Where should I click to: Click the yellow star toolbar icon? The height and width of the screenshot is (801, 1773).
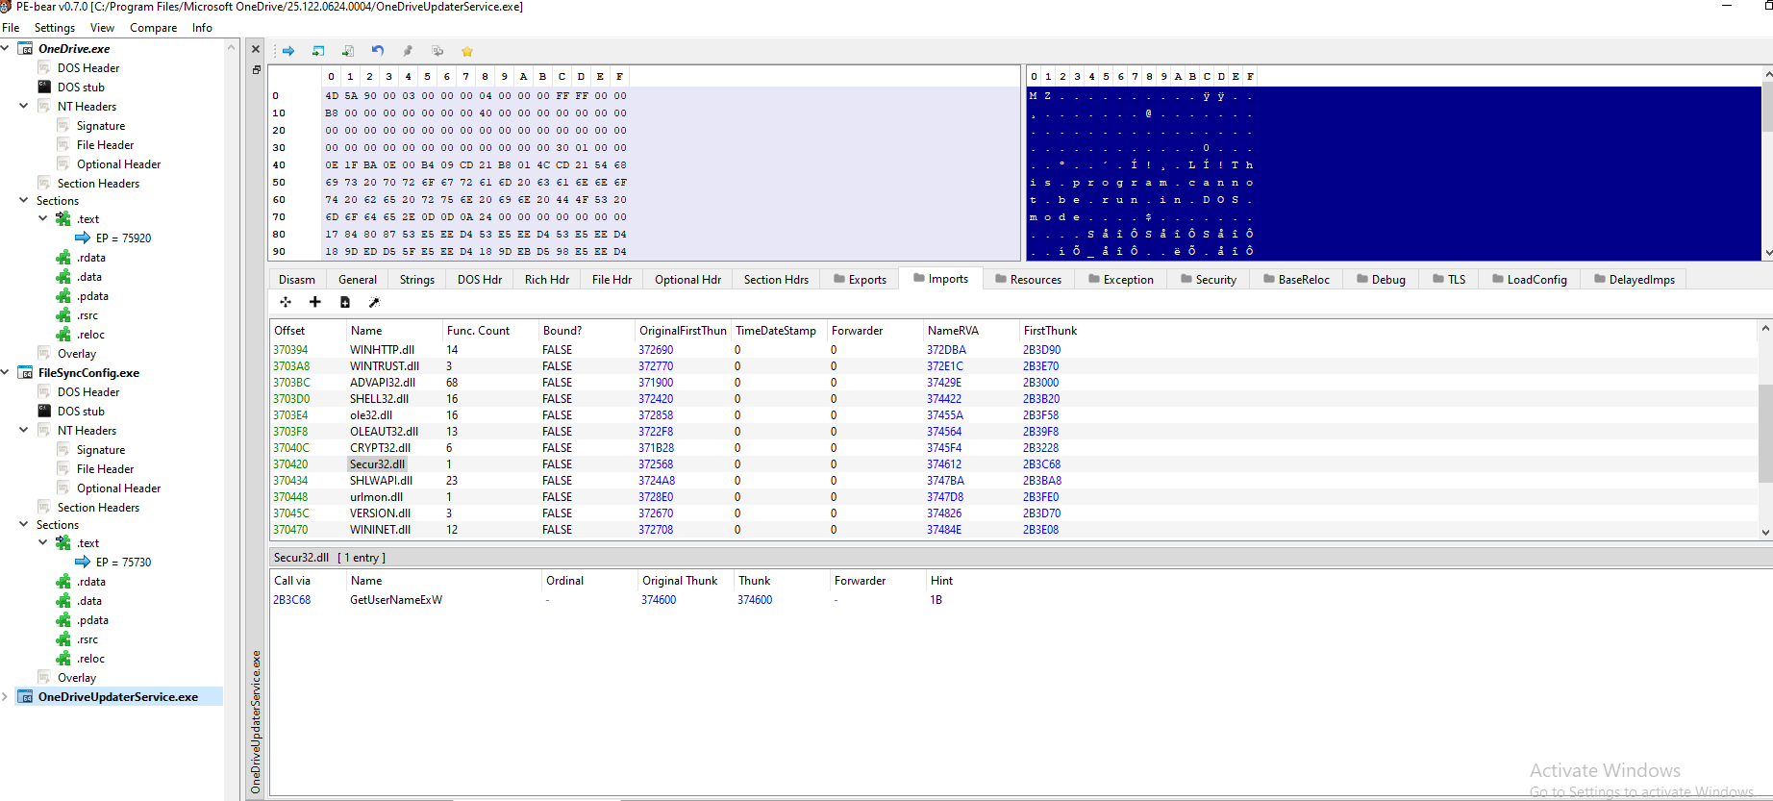click(467, 51)
